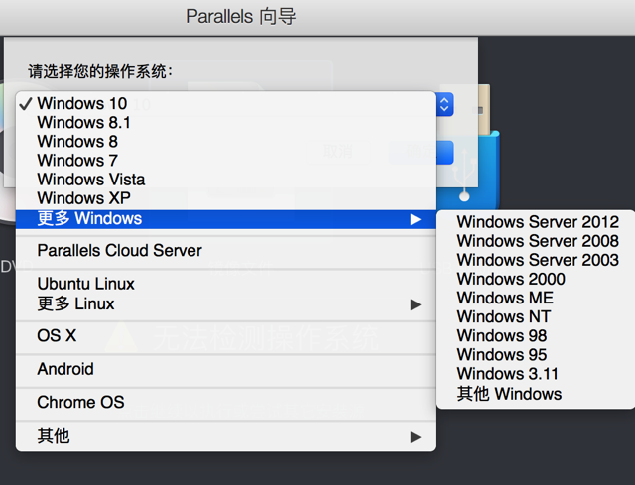This screenshot has width=635, height=485.
Task: Choose Ubuntu Linux
Action: click(85, 284)
